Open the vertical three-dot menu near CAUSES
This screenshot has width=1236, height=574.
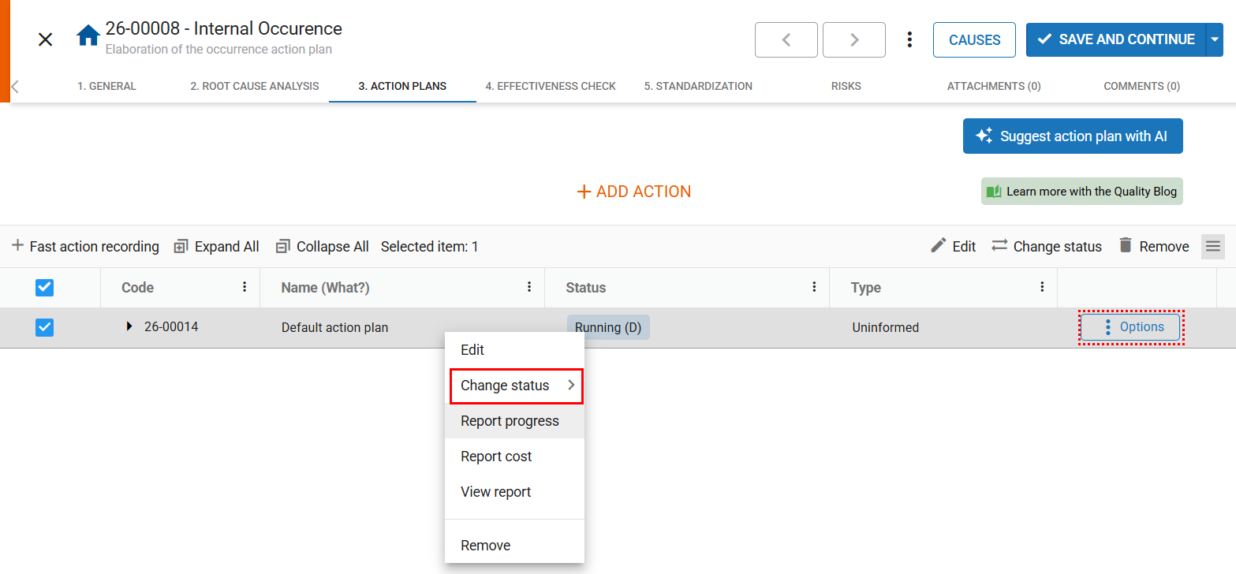pyautogui.click(x=909, y=39)
